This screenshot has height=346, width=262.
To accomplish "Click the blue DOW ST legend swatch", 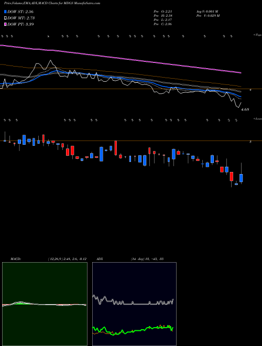I will (x=5, y=12).
